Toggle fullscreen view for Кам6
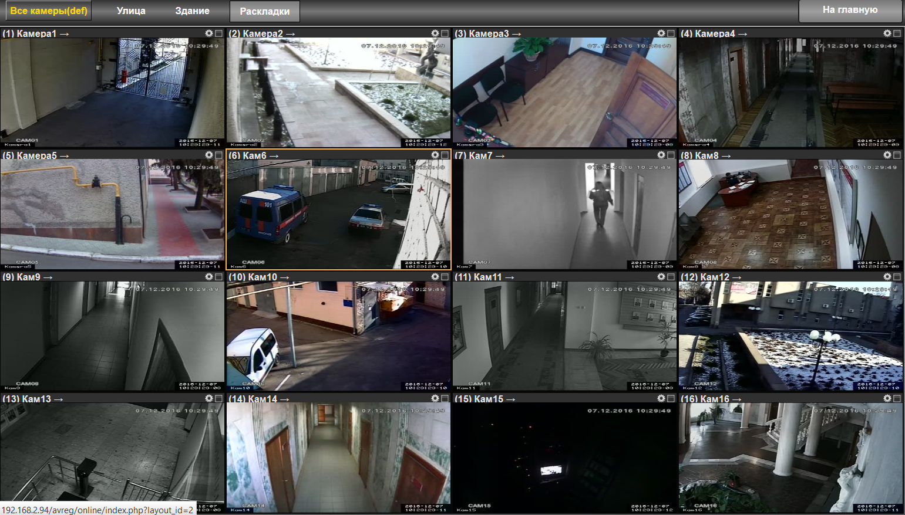Image resolution: width=905 pixels, height=515 pixels. 444,155
